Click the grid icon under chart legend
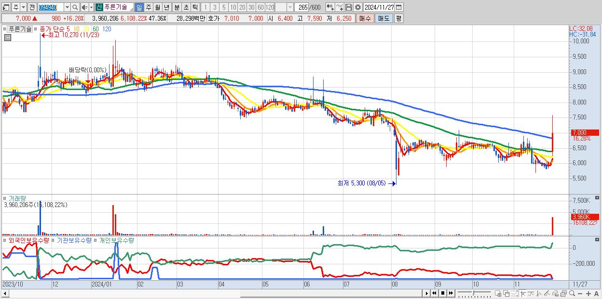602x299 pixels. pos(7,37)
